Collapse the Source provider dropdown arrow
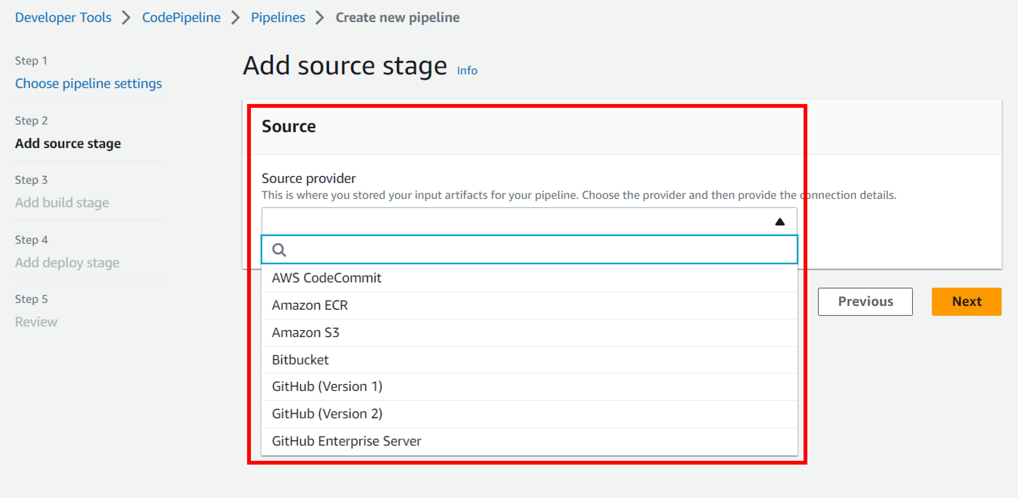The image size is (1018, 498). point(779,222)
